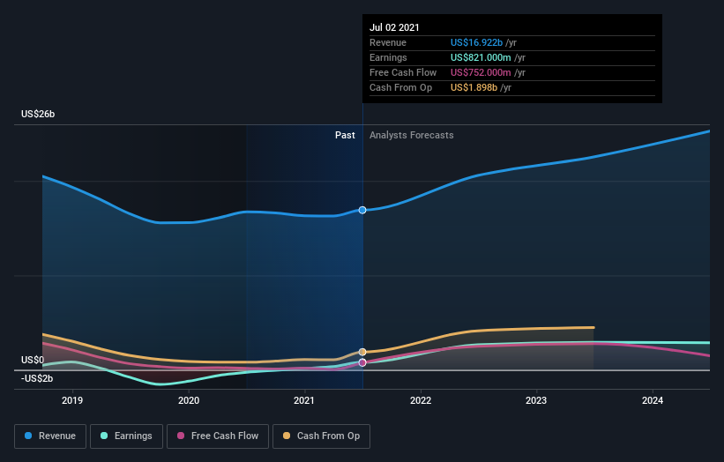The image size is (724, 462).
Task: Click the blue Revenue legend dot
Action: 28,436
